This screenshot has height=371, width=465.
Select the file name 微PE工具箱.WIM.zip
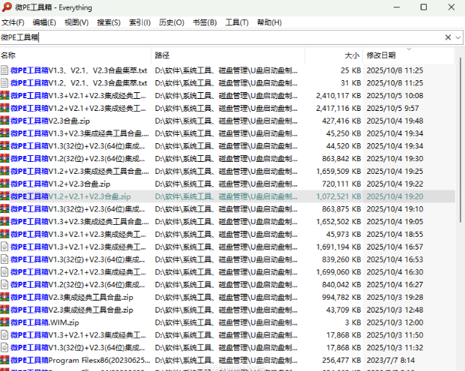tap(45, 322)
